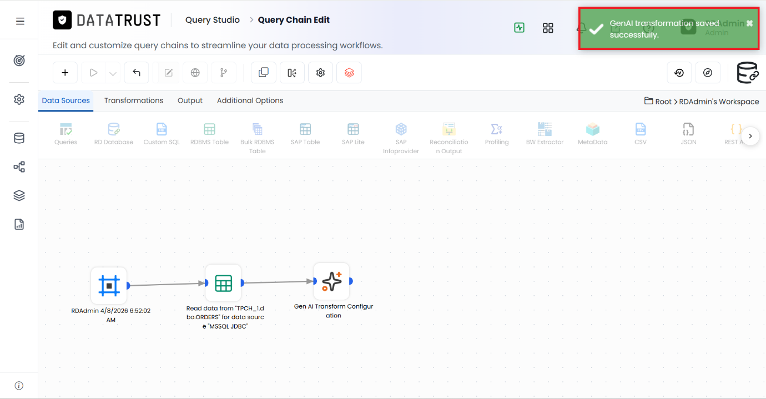The width and height of the screenshot is (766, 399).
Task: Select the RDAdmin start node on canvas
Action: point(109,286)
